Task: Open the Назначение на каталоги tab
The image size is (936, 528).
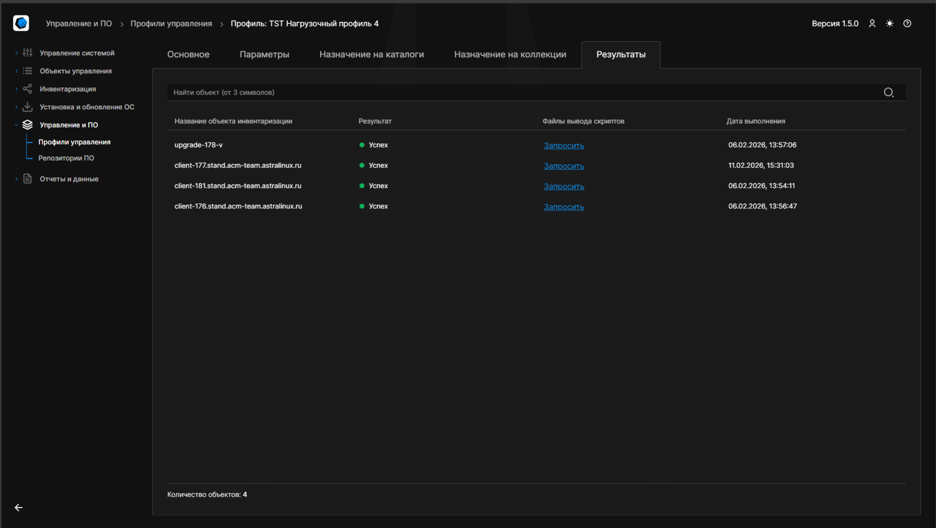Action: 371,54
